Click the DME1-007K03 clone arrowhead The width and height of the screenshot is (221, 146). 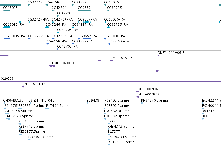[x=138, y=97]
